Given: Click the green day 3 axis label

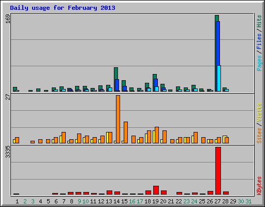Looking at the screenshot, I should click(x=33, y=201).
